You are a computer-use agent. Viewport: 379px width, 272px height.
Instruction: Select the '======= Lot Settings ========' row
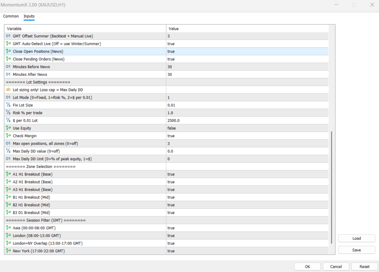166,82
